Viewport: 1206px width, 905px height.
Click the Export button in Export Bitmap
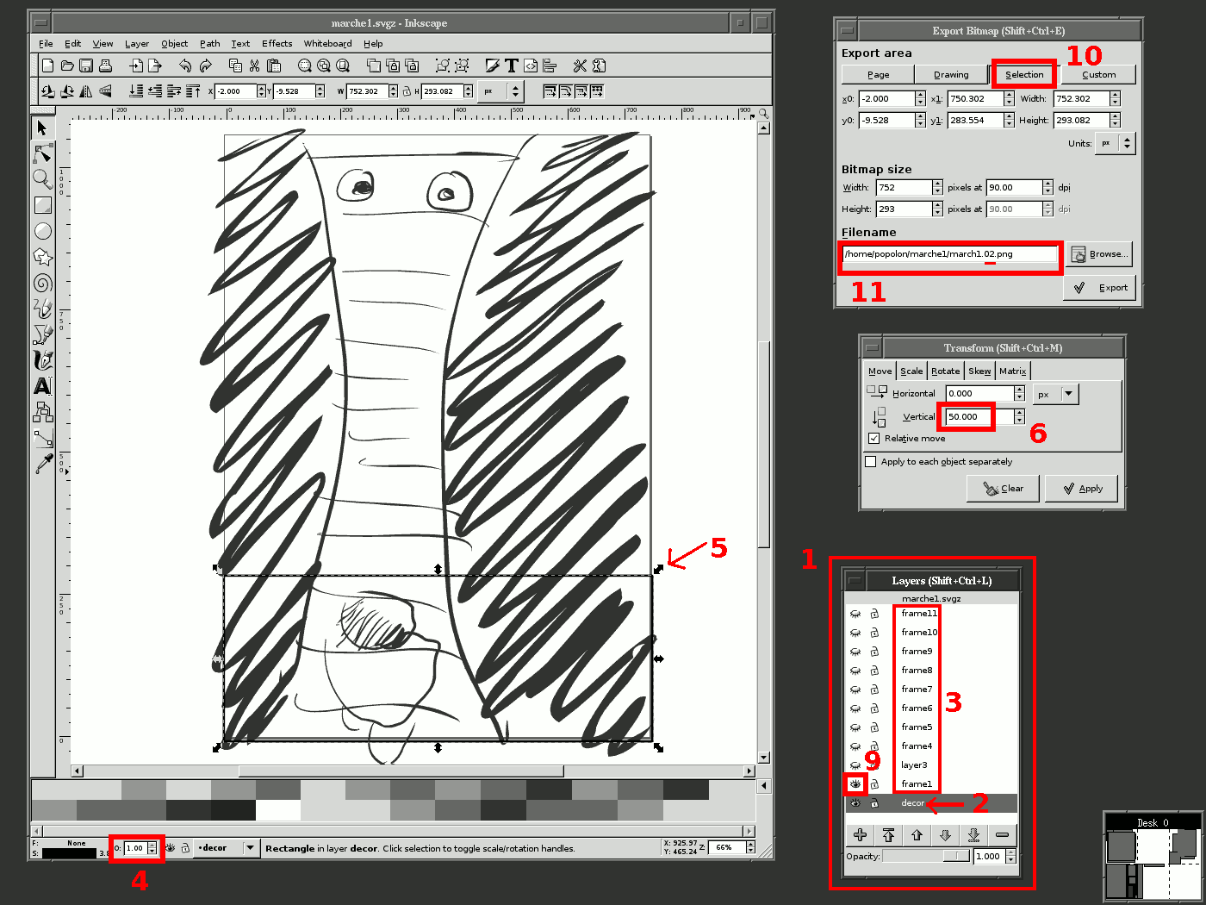pyautogui.click(x=1100, y=287)
